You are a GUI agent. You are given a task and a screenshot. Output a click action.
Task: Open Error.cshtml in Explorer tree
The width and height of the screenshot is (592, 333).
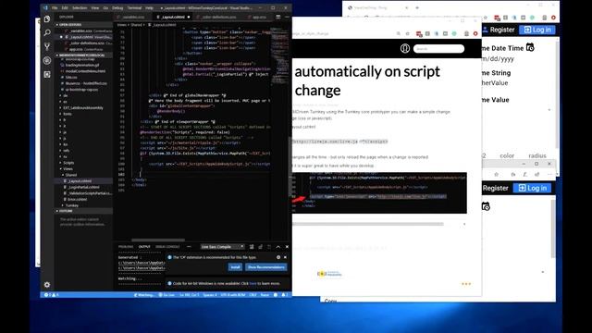point(77,200)
